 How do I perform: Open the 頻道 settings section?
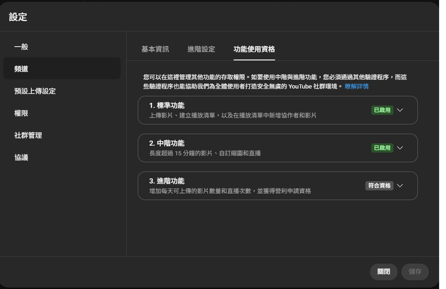click(63, 69)
